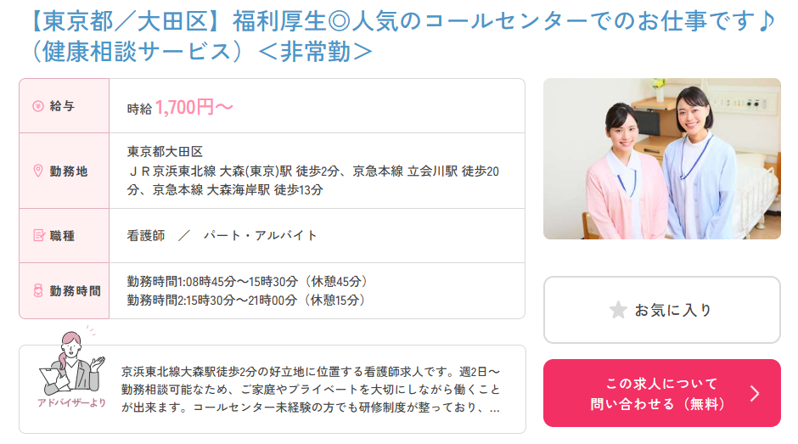Click the 勤務時間2 shift schedule line
The image size is (798, 444).
point(246,300)
